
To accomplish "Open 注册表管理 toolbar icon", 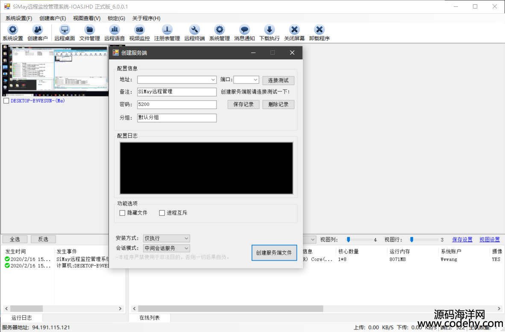I will [167, 33].
